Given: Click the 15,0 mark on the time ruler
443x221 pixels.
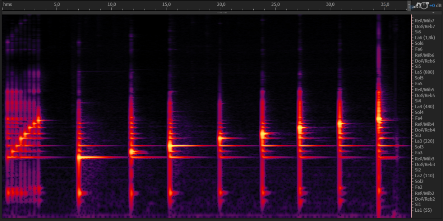Looking at the screenshot, I should 166,4.
